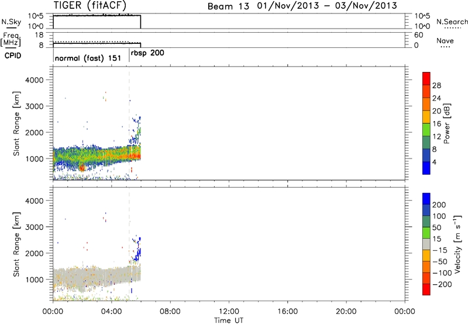Click the 'Velocity [m s-1]' color bar label
468x324 pixels.
tap(457, 244)
